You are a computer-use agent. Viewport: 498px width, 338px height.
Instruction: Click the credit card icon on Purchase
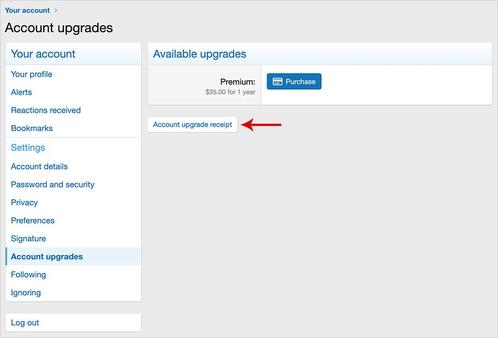(277, 82)
